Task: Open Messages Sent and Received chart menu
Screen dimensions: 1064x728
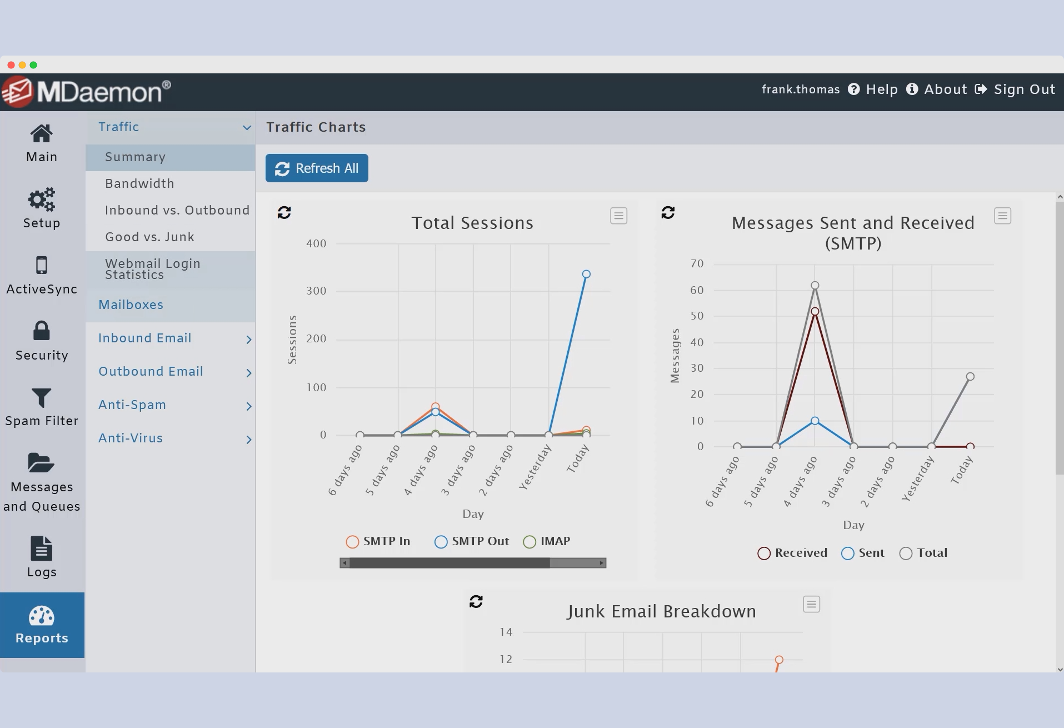Action: pyautogui.click(x=1002, y=216)
